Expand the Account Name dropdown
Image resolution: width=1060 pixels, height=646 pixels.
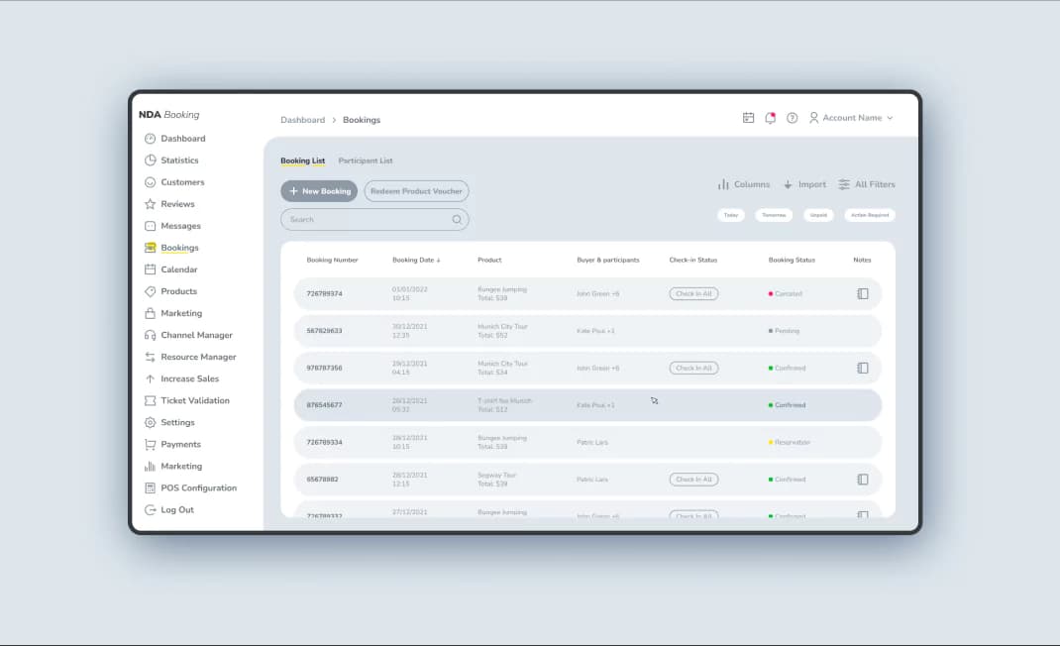tap(851, 118)
